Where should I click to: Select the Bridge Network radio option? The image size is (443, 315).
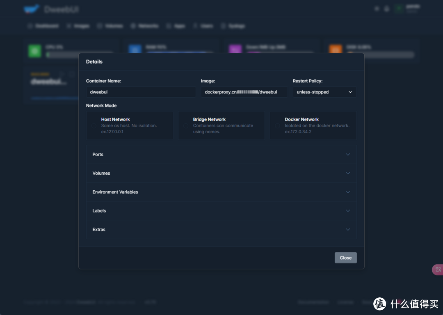(x=186, y=126)
